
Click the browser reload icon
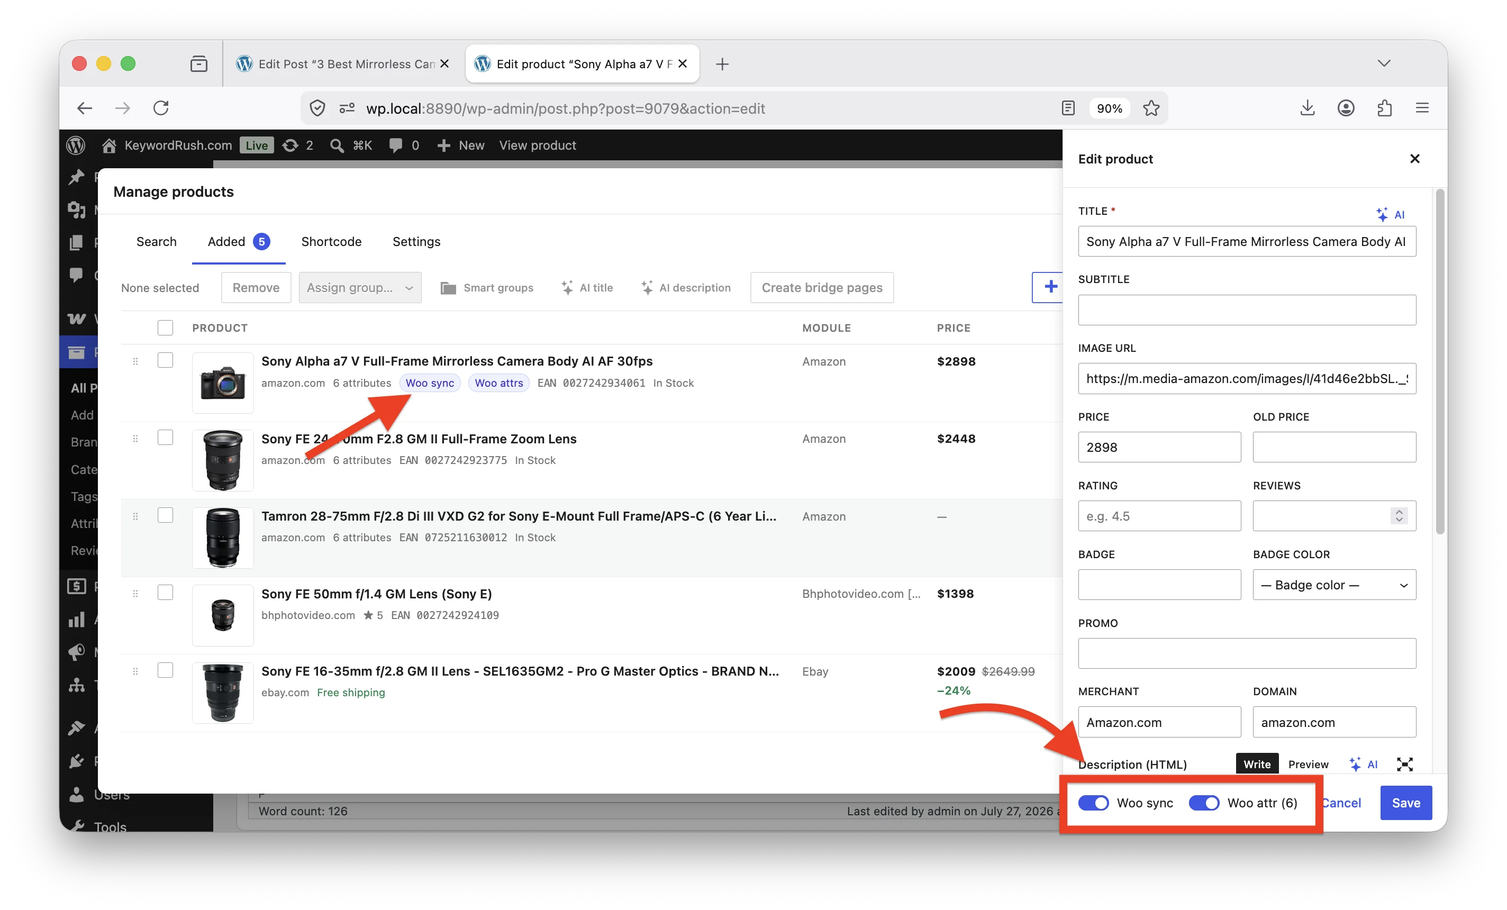coord(161,108)
